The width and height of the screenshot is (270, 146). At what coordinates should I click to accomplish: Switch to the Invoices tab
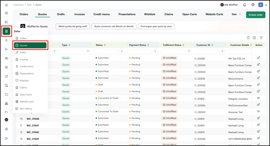79,14
